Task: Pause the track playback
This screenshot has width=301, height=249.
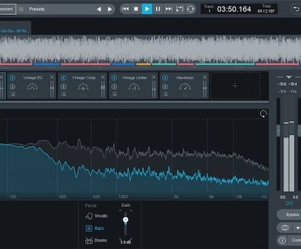Action: 158,9
